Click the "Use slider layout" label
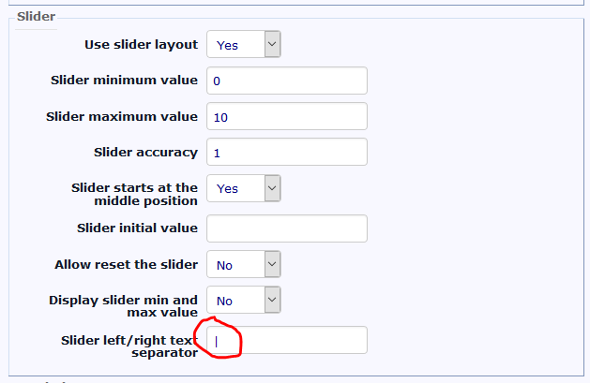This screenshot has height=383, width=590. pyautogui.click(x=141, y=44)
